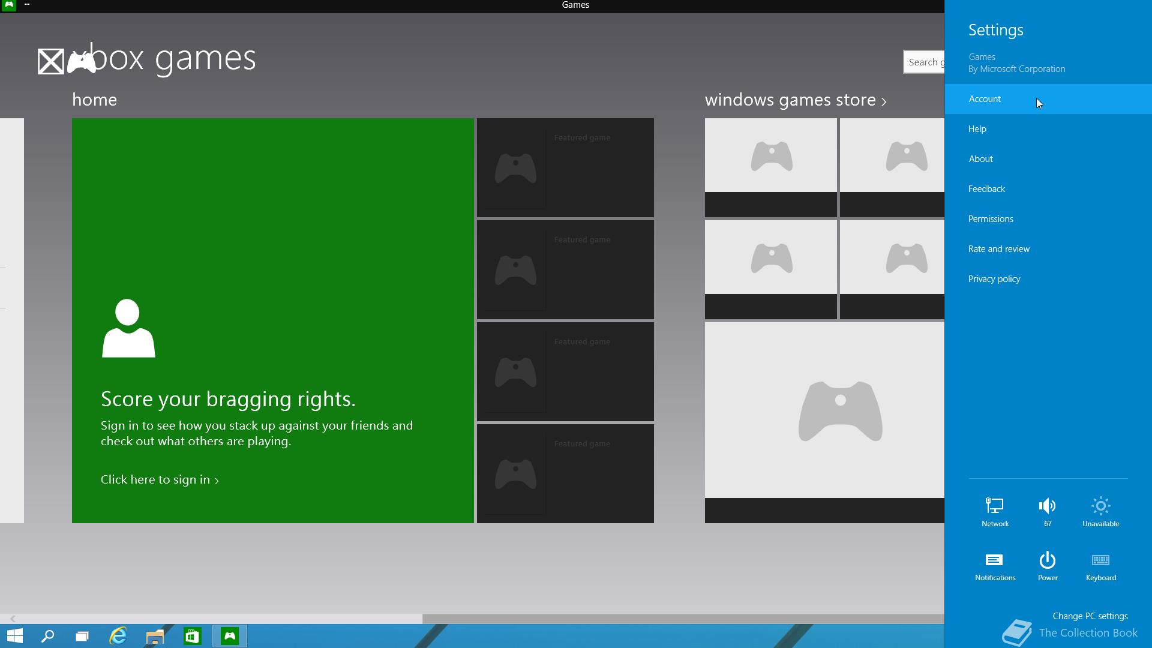This screenshot has width=1152, height=648.
Task: Open File Explorer from taskbar
Action: [155, 636]
